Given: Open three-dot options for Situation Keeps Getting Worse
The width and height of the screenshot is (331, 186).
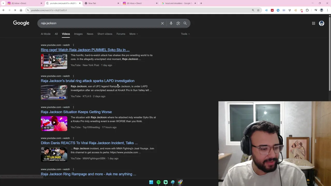Looking at the screenshot, I should [73, 107].
